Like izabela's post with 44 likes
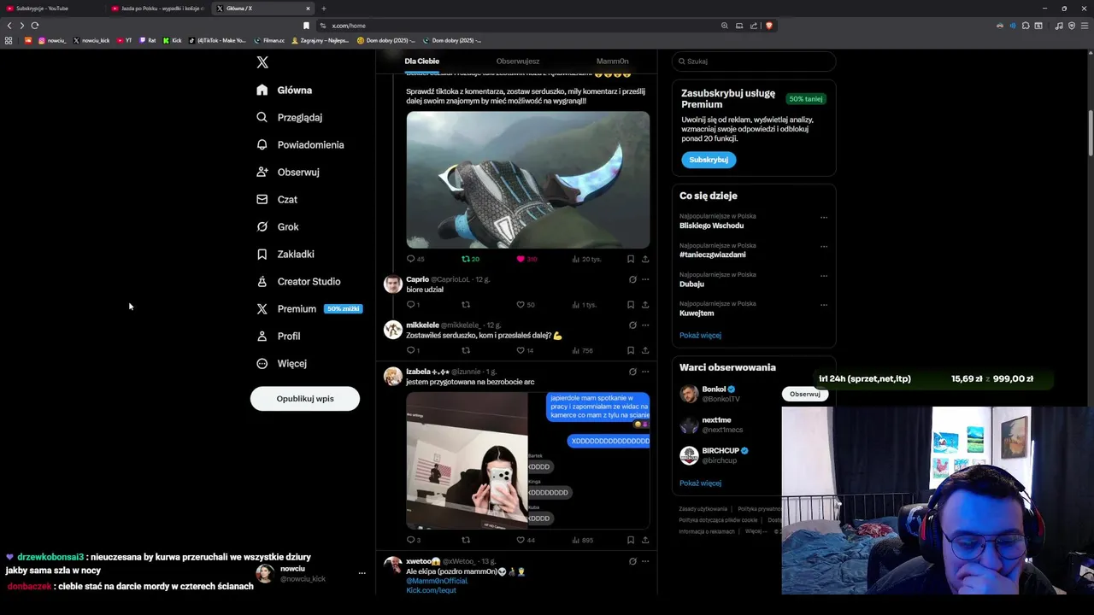Screen dimensions: 1094x615 526,540
